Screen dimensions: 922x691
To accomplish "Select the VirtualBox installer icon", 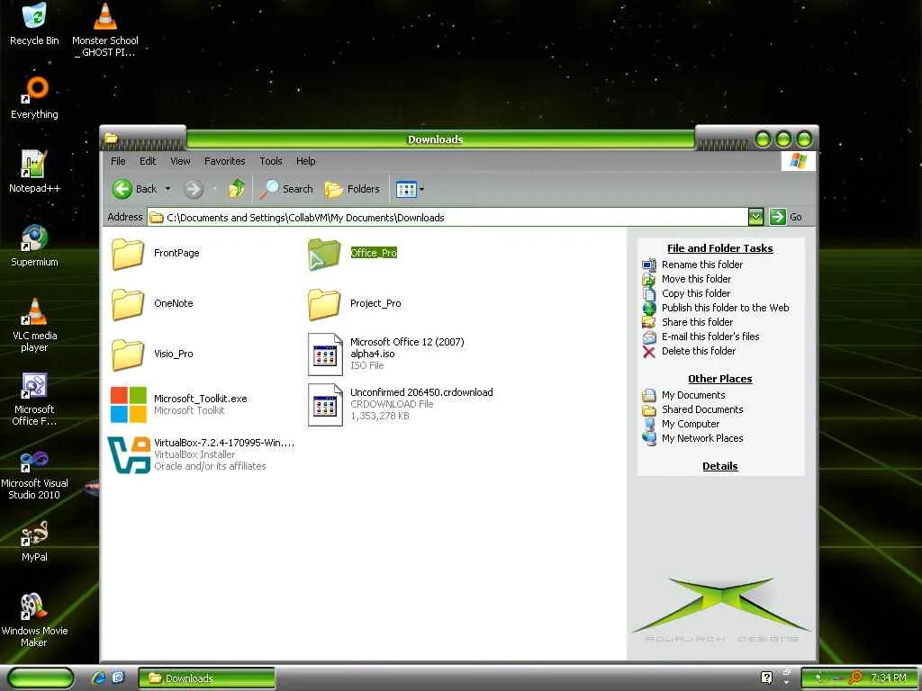I will tap(129, 454).
